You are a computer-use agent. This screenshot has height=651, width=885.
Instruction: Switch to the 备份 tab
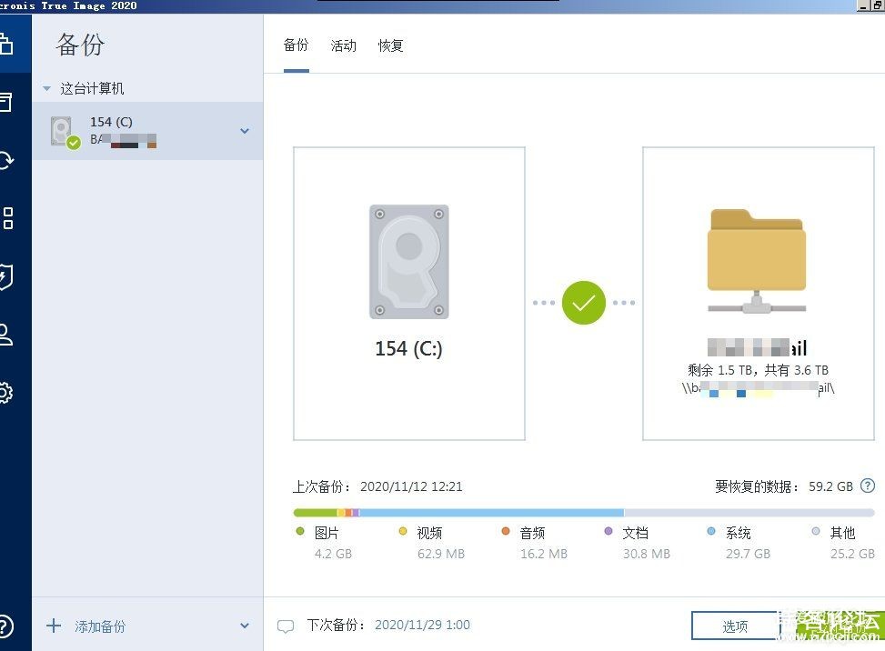[x=297, y=45]
